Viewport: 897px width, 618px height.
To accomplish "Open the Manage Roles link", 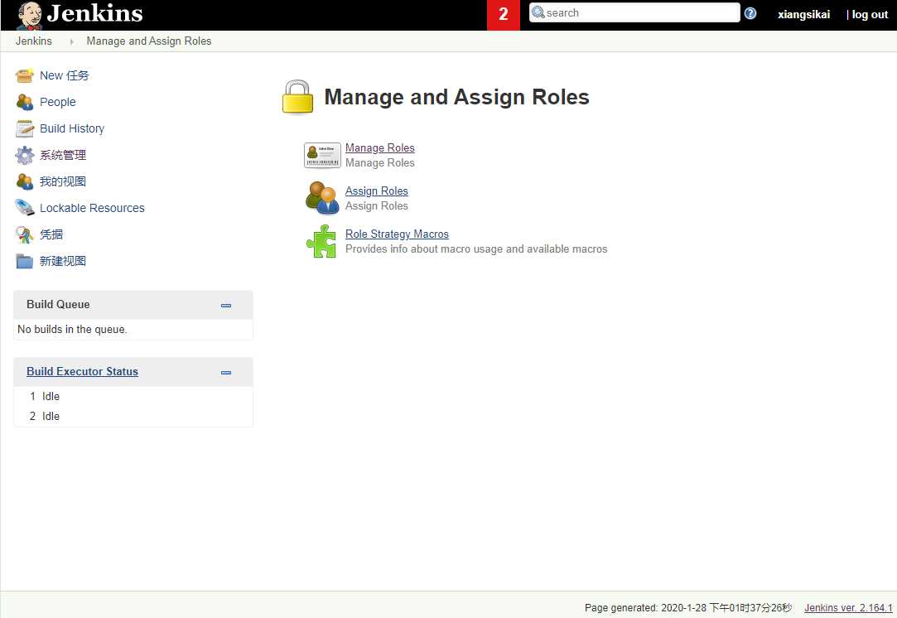I will point(380,147).
